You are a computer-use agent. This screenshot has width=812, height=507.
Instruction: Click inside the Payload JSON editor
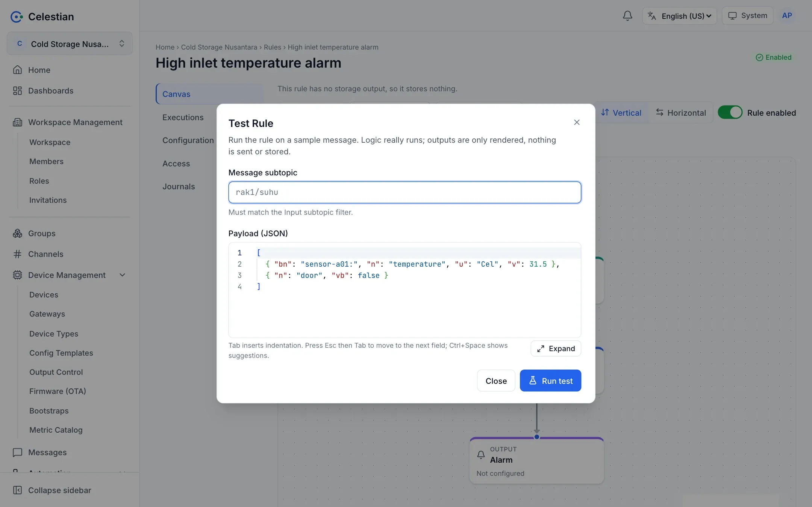[x=404, y=290]
